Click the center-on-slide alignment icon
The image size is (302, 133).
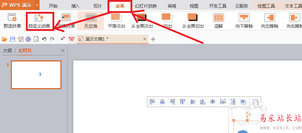point(212,102)
